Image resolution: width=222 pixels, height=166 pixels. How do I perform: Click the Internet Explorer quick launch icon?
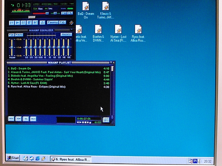click(x=37, y=159)
